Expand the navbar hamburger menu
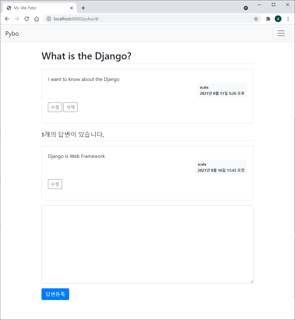This screenshot has height=320, width=295. pyautogui.click(x=281, y=33)
